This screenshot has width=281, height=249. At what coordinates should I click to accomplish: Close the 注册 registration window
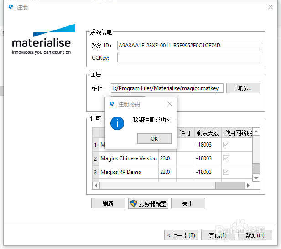271,7
